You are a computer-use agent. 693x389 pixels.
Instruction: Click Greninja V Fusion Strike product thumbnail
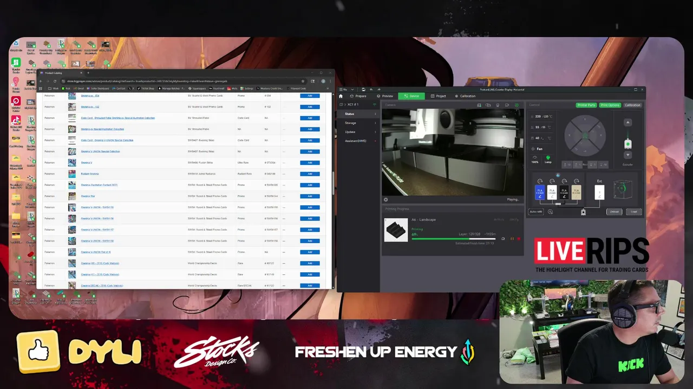click(x=71, y=163)
